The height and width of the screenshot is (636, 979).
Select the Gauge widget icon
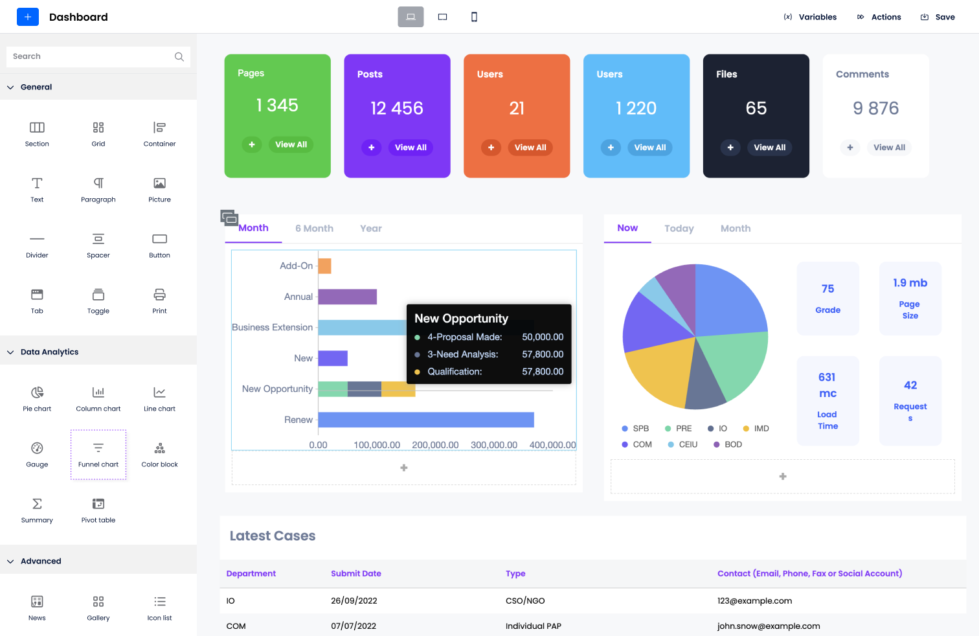coord(37,448)
